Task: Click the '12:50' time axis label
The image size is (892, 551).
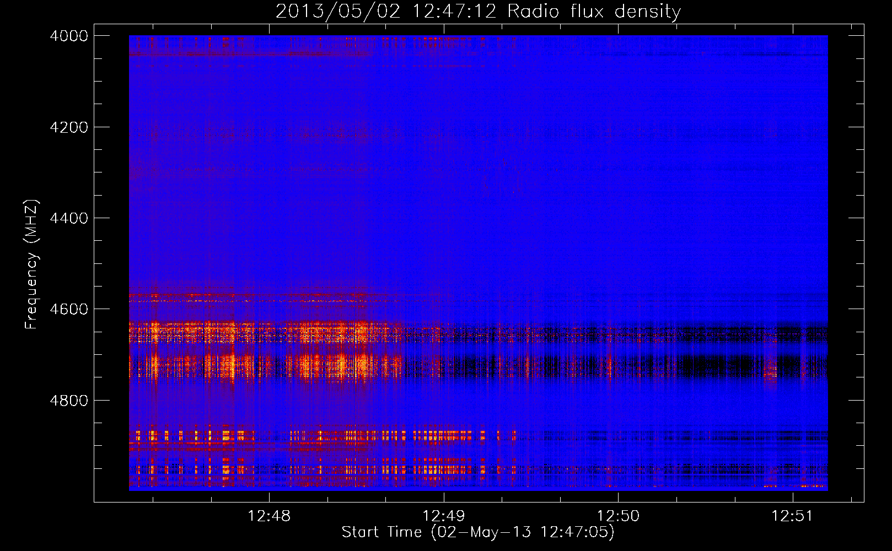Action: point(619,516)
